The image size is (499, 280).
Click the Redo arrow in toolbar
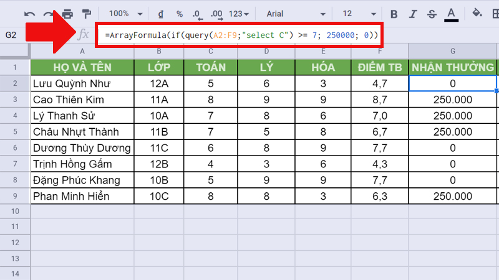tap(49, 14)
